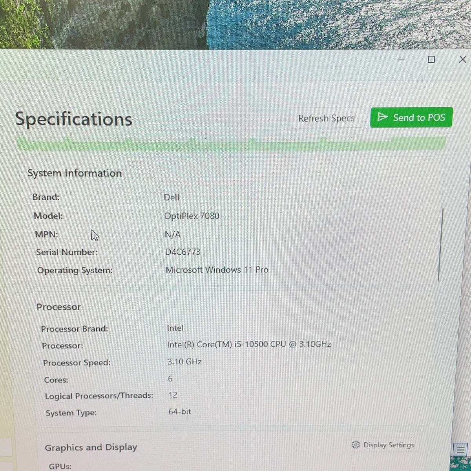Click the Display Settings gear icon
Image resolution: width=471 pixels, height=471 pixels.
[x=356, y=445]
